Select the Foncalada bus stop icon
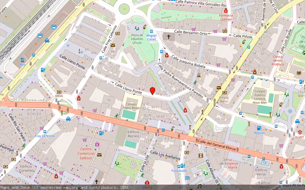 click(179, 166)
